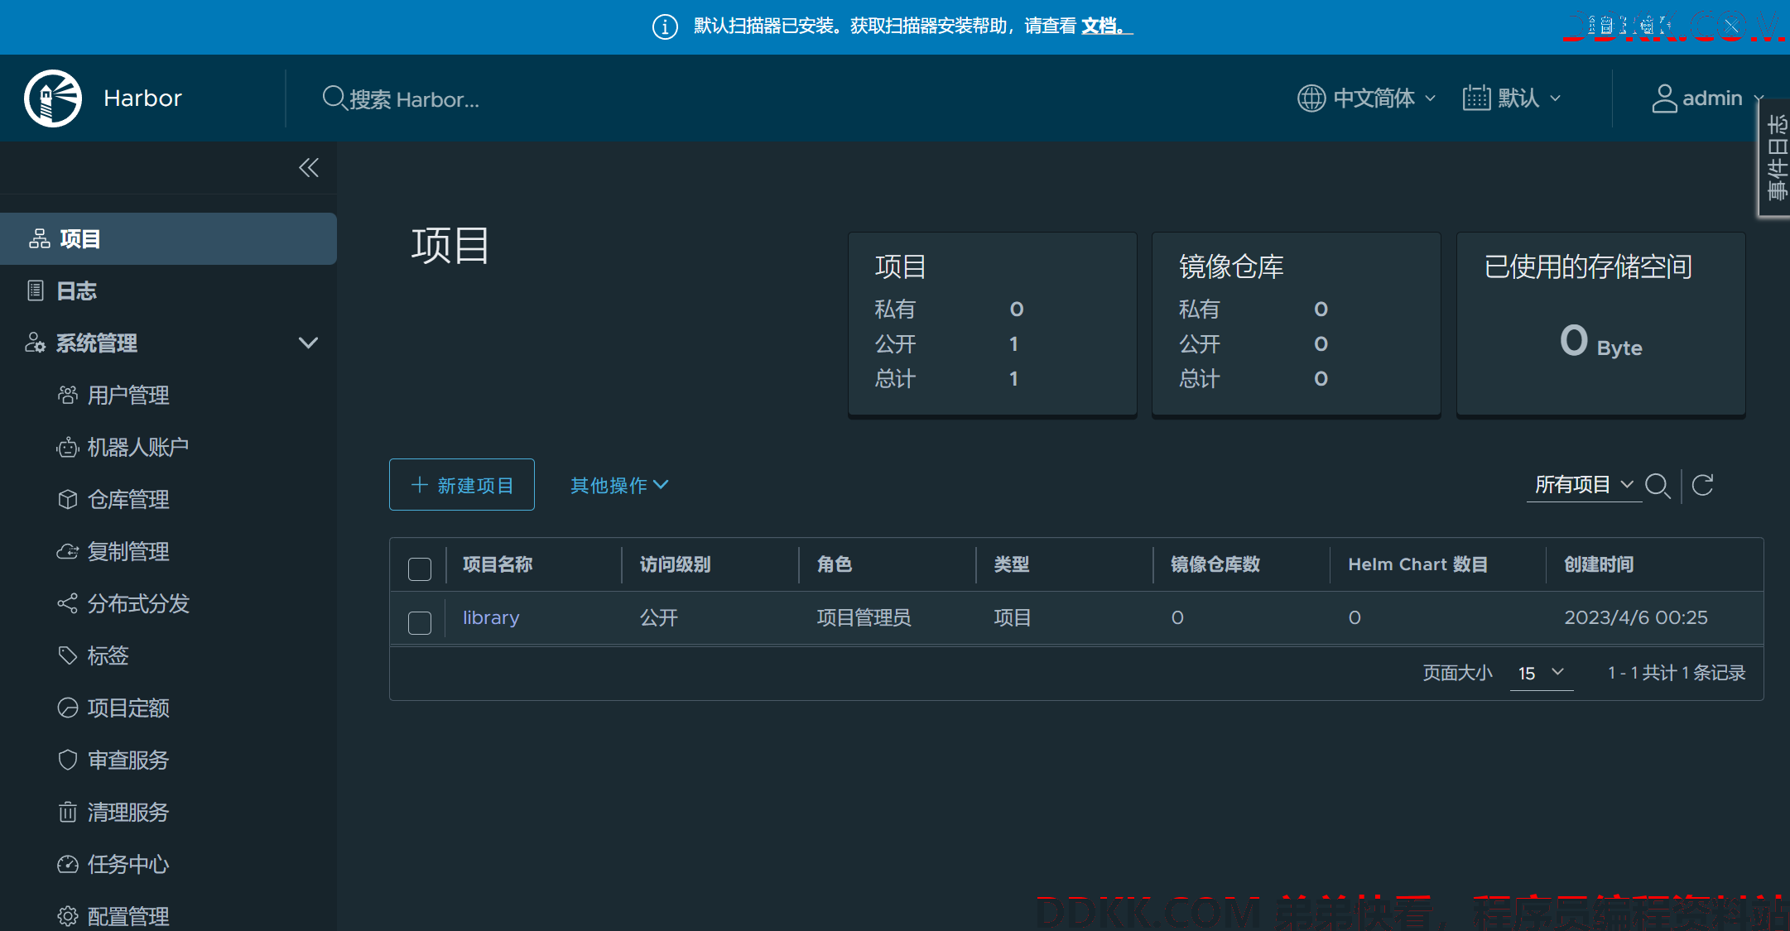Click the calendar theme icon

(x=1476, y=98)
